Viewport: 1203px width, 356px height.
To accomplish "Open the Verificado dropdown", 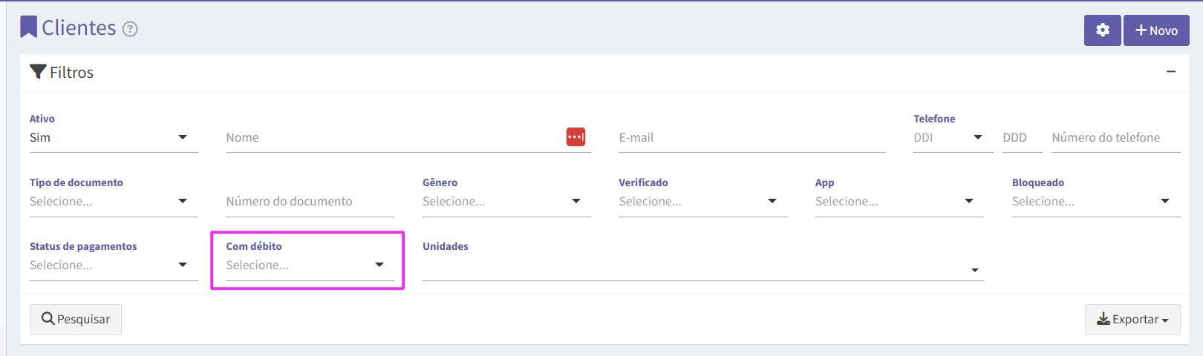I will click(703, 202).
